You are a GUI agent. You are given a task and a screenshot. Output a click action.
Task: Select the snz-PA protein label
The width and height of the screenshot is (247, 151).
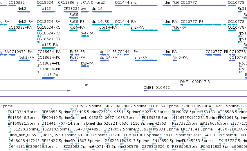tap(141, 58)
